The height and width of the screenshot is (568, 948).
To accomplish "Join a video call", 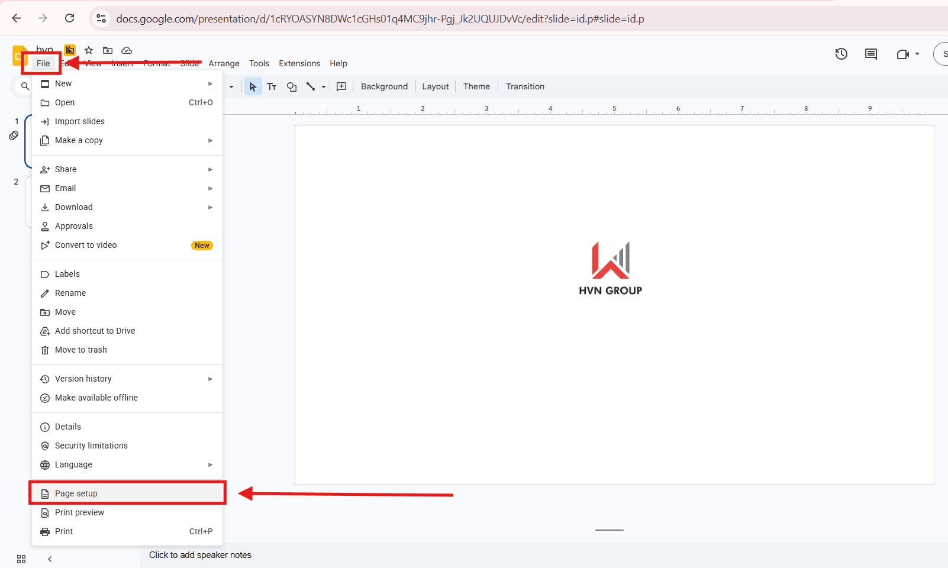I will 904,54.
